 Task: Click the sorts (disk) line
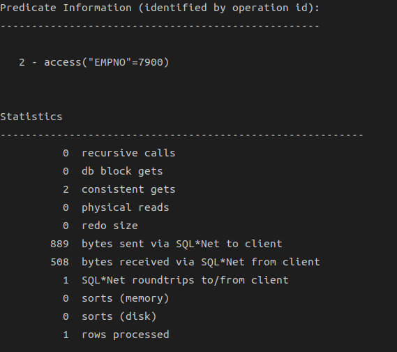tap(110, 316)
